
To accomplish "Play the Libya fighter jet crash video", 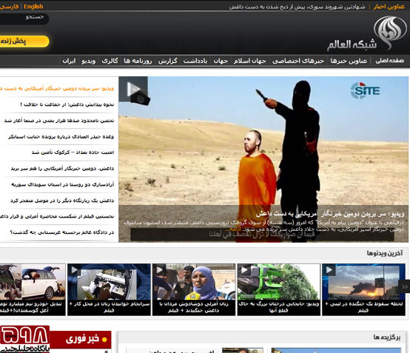I will (x=363, y=282).
